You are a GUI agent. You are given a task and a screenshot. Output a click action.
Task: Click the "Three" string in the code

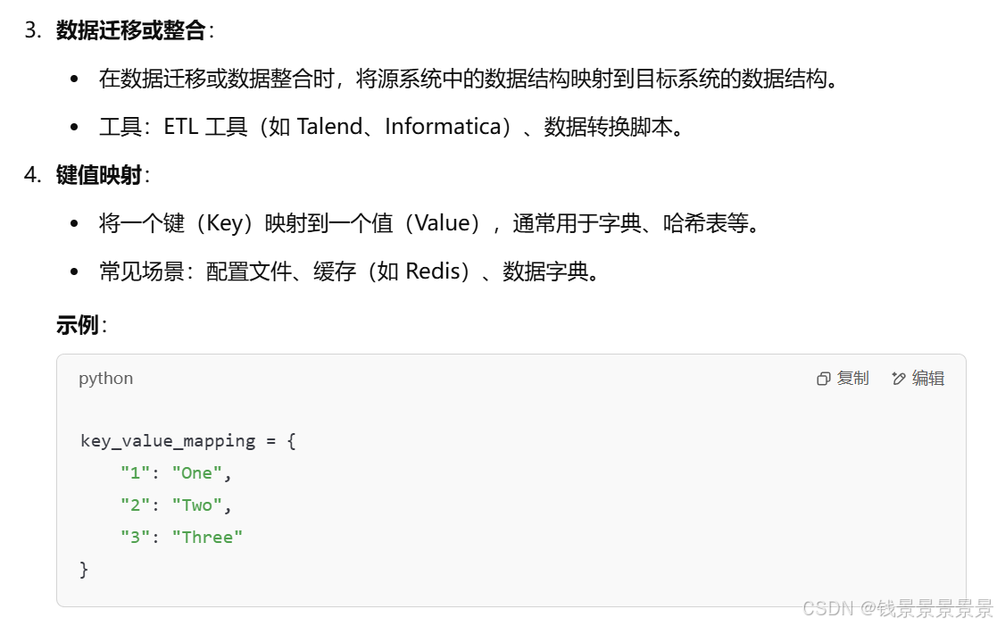click(x=207, y=537)
